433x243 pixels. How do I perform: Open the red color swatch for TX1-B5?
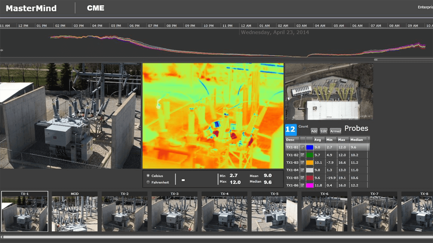tap(309, 178)
